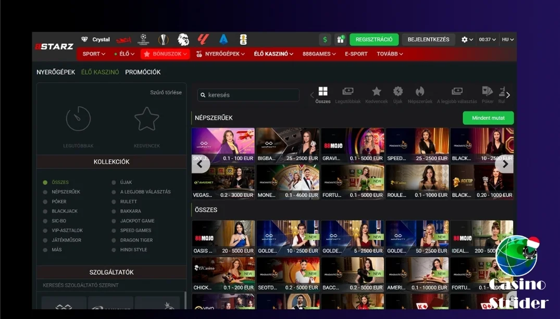Open the settings gear dropdown
Screen dimensions: 560x319
pyautogui.click(x=467, y=40)
